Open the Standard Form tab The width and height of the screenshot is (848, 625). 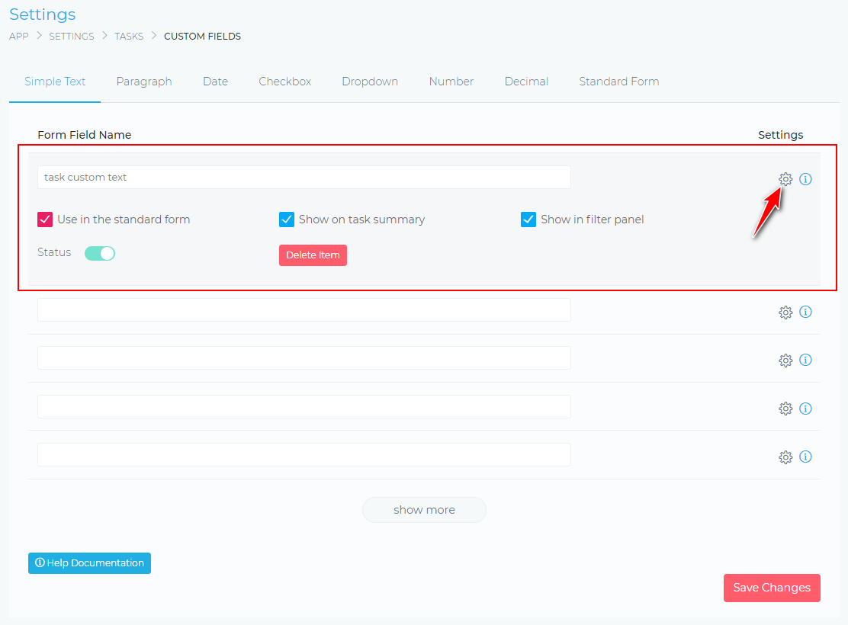(x=618, y=81)
